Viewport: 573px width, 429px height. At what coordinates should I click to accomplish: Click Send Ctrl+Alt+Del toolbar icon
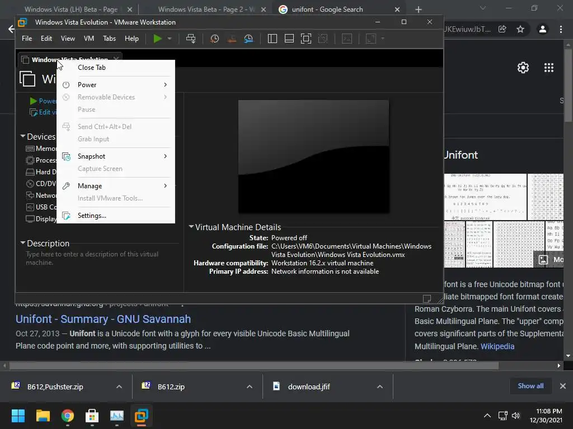click(x=191, y=39)
